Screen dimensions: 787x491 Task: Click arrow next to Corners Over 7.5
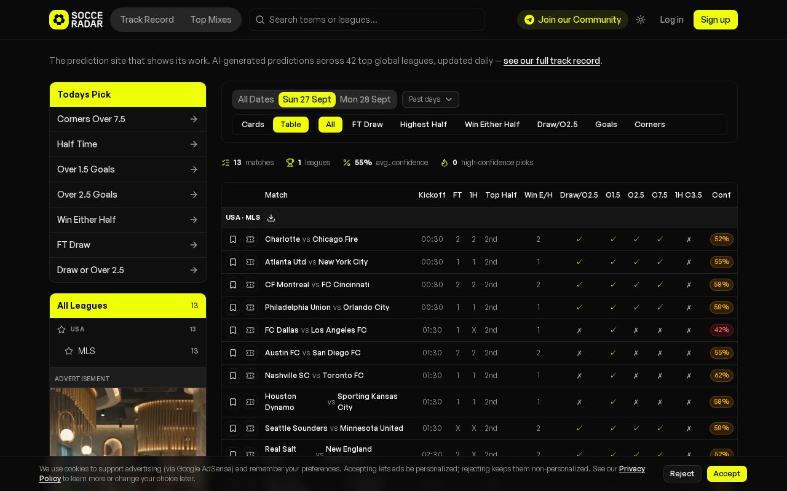[x=194, y=119]
